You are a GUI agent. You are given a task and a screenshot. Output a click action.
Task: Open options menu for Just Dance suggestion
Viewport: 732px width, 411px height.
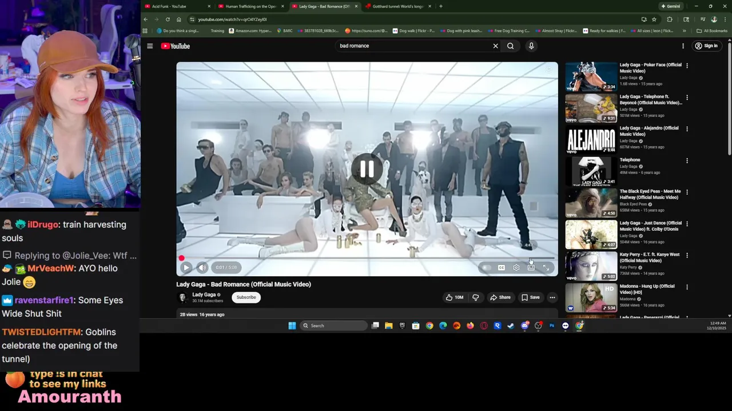[x=687, y=224]
